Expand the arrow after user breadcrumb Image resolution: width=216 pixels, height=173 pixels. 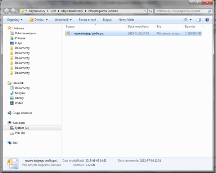[x=59, y=11]
